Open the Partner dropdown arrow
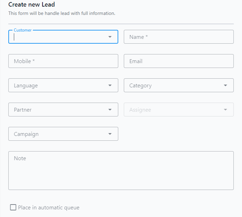Viewport: 242px width, 217px height. coord(110,110)
